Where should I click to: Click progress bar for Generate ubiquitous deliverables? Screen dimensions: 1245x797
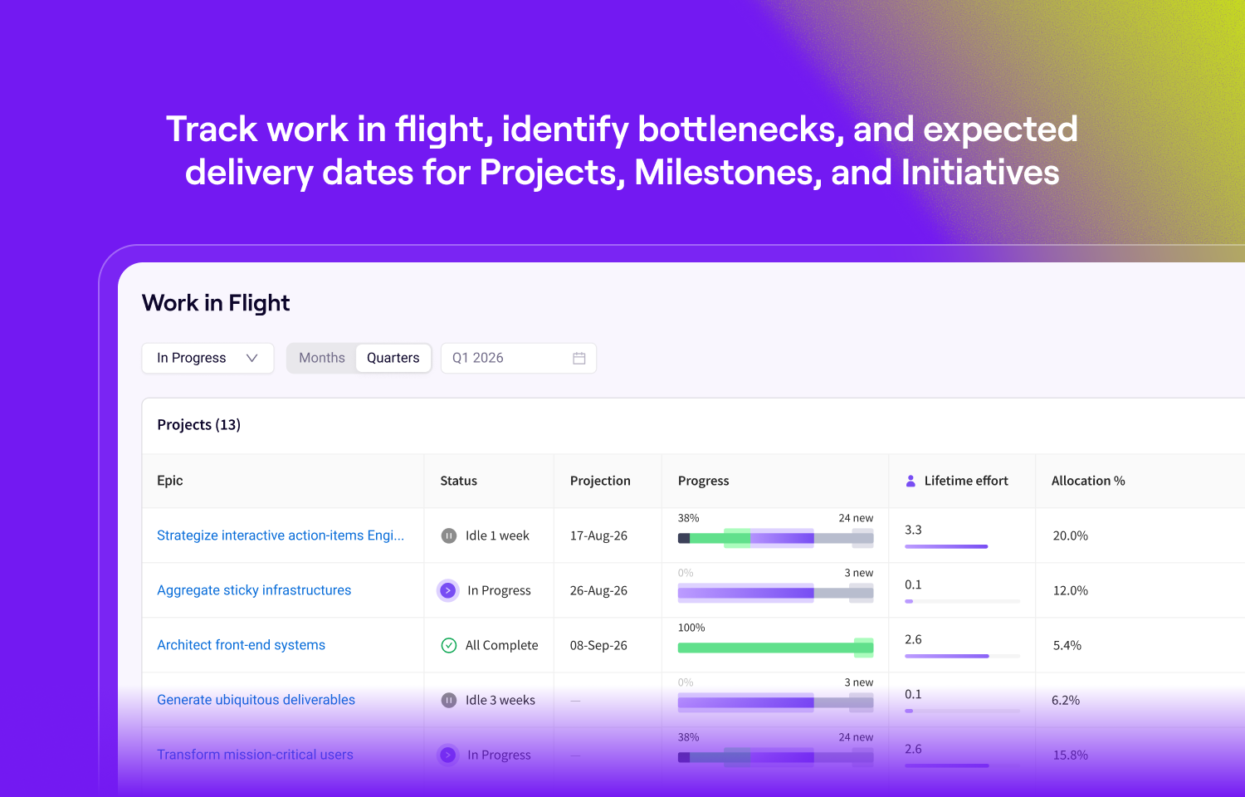776,702
